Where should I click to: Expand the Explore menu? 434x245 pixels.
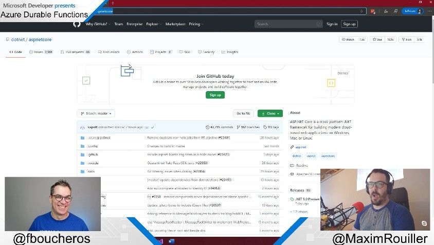[154, 24]
